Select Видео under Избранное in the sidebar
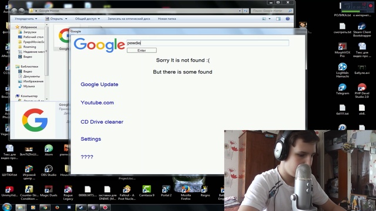The image size is (376, 211). 25,57
